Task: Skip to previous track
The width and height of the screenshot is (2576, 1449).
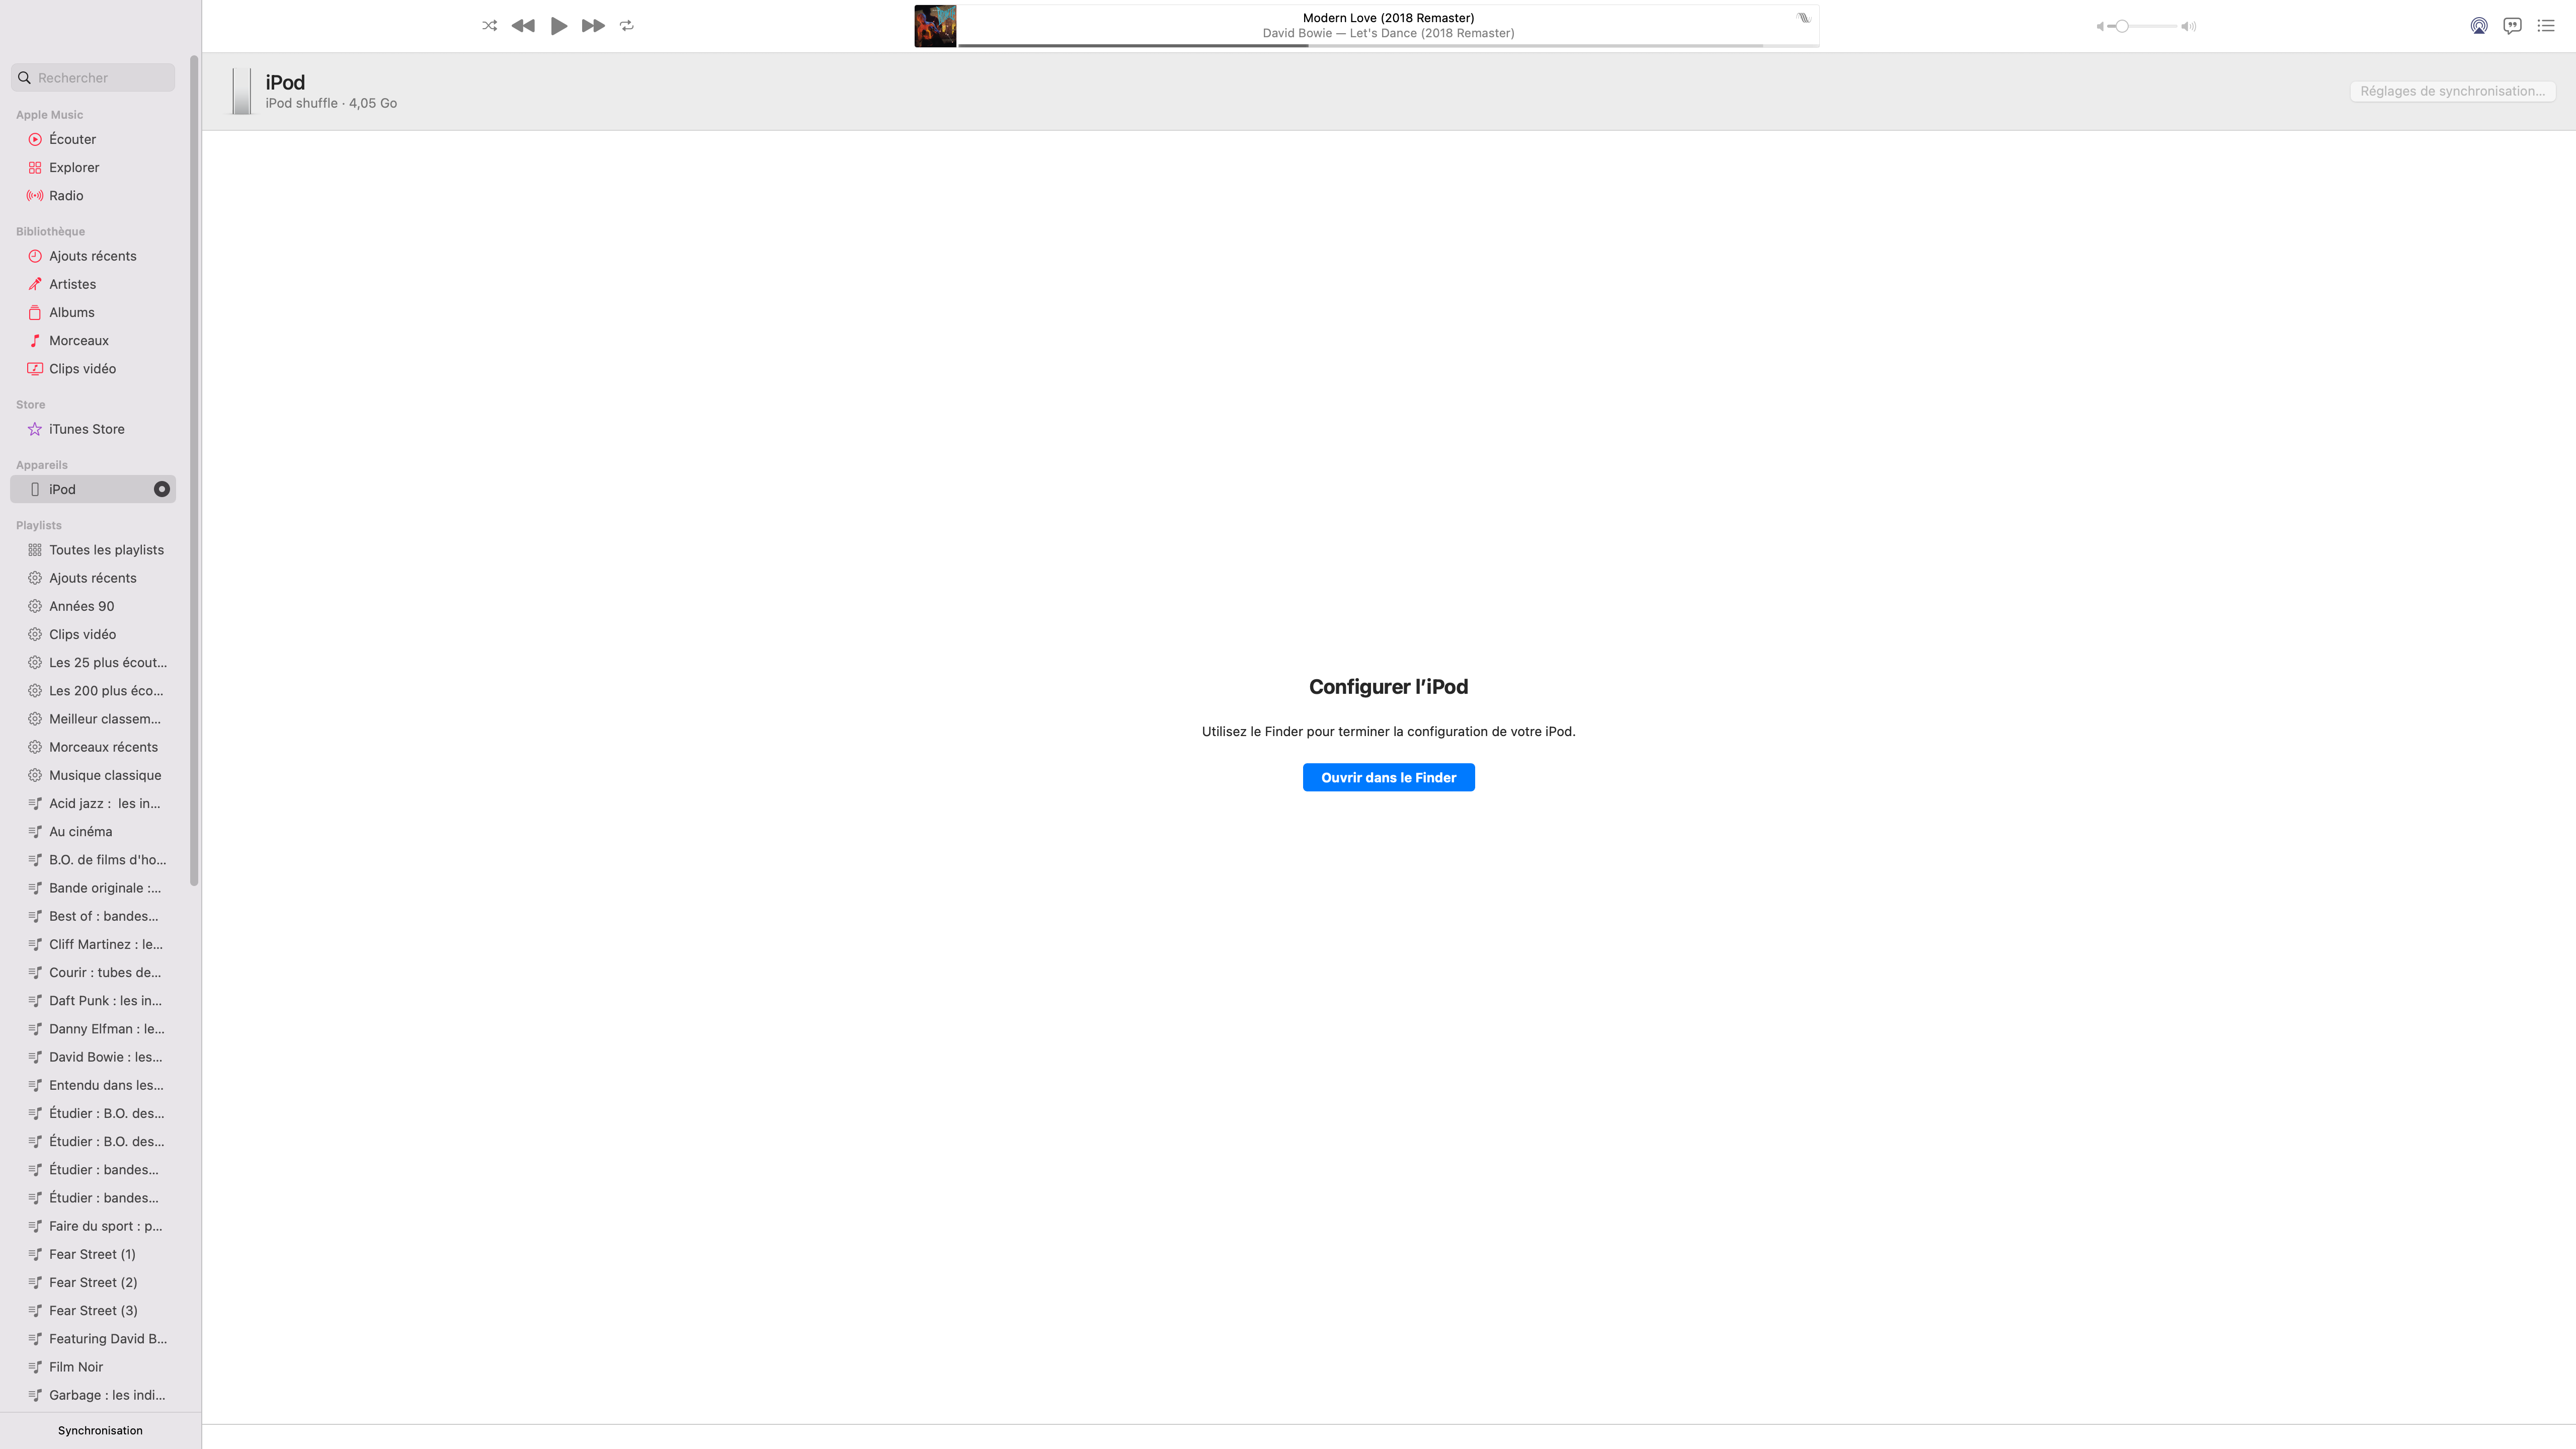Action: tap(523, 26)
